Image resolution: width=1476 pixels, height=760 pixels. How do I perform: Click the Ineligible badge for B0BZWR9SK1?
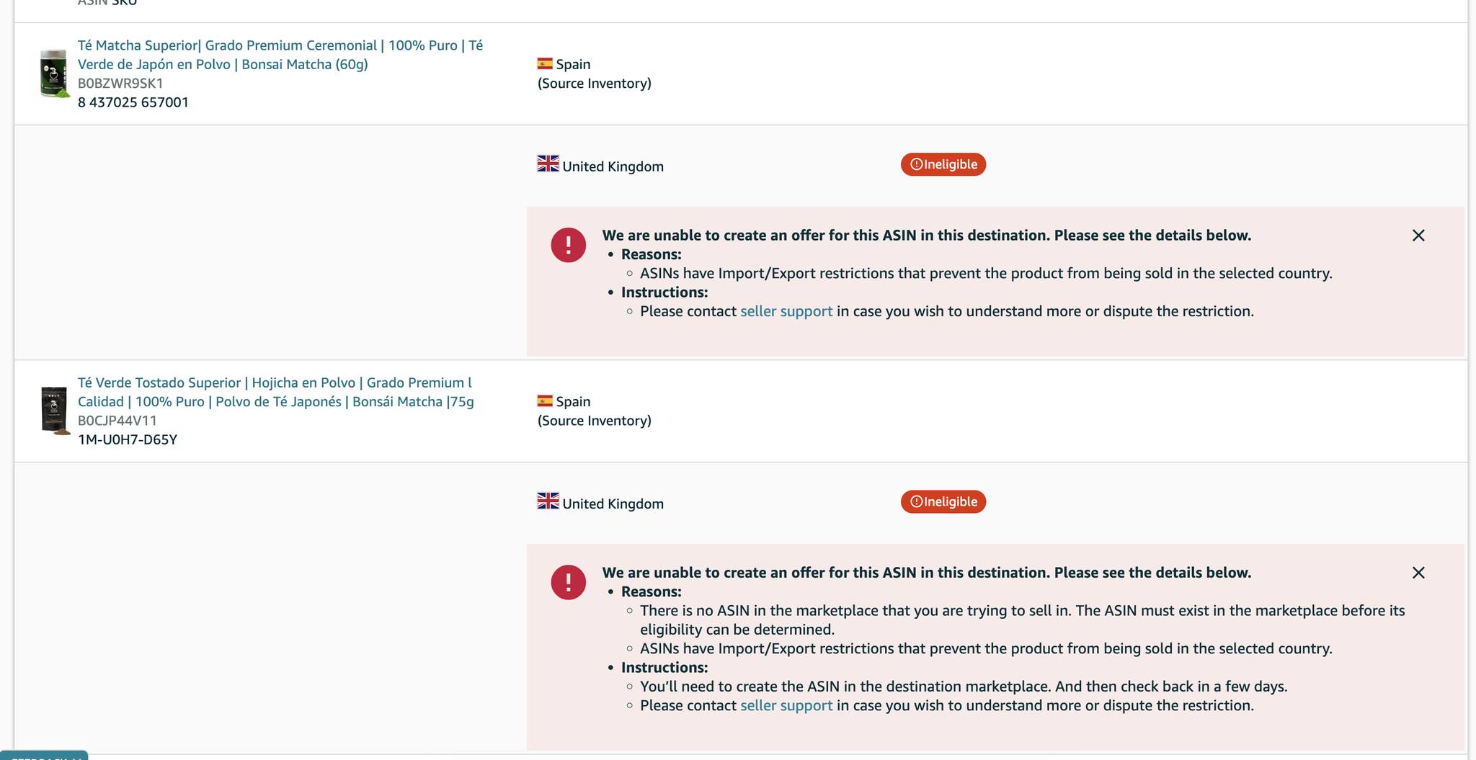(x=943, y=164)
